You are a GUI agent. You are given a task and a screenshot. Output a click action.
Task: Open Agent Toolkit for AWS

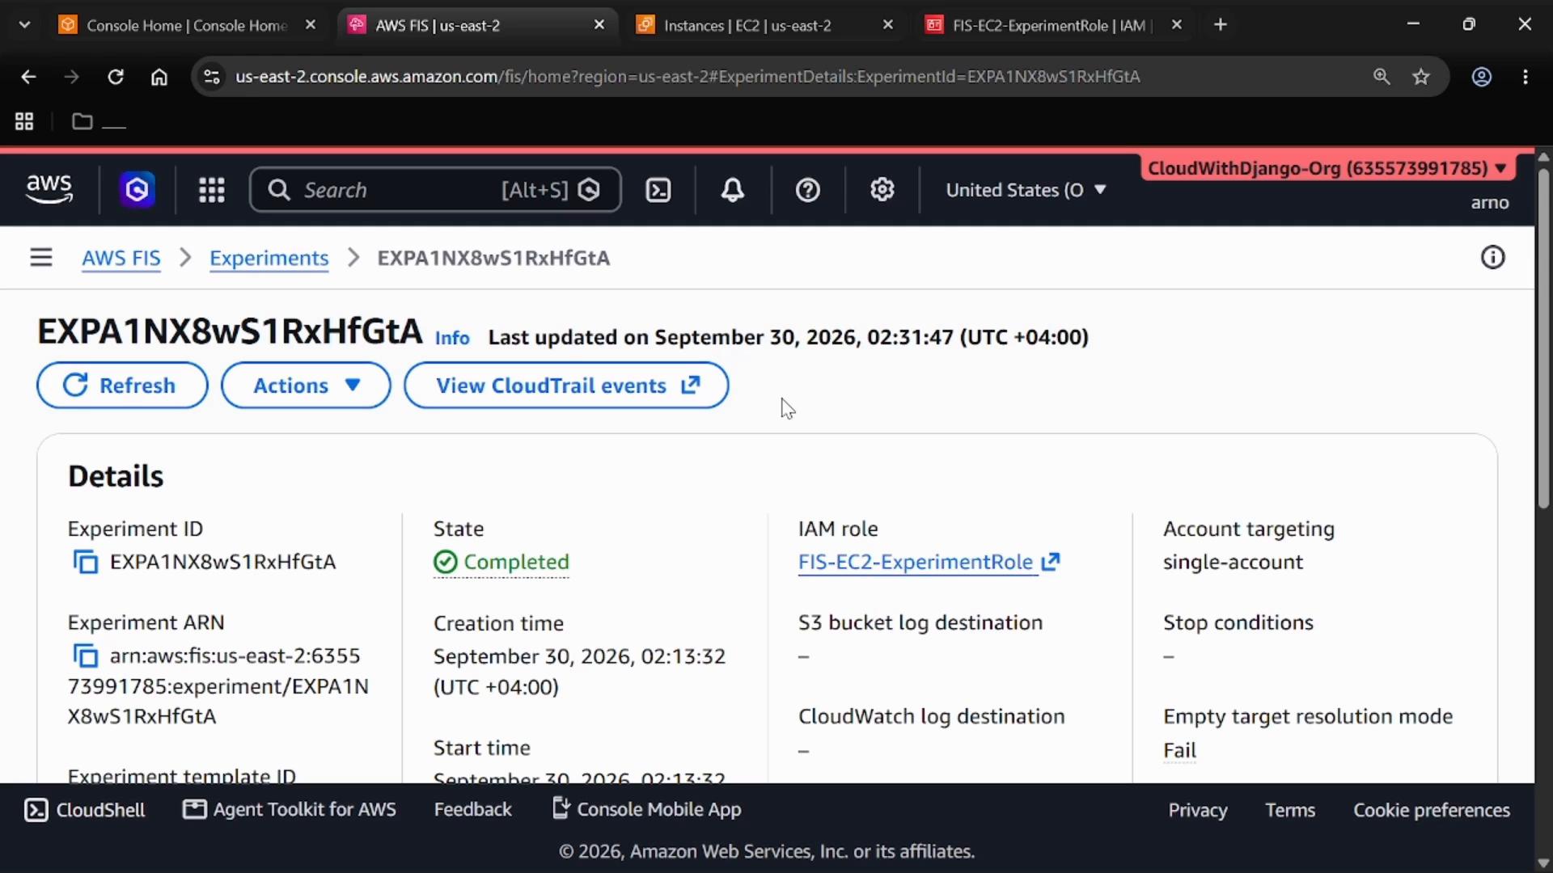click(x=290, y=810)
